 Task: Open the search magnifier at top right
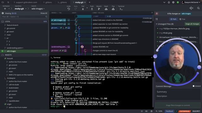tap(198, 8)
